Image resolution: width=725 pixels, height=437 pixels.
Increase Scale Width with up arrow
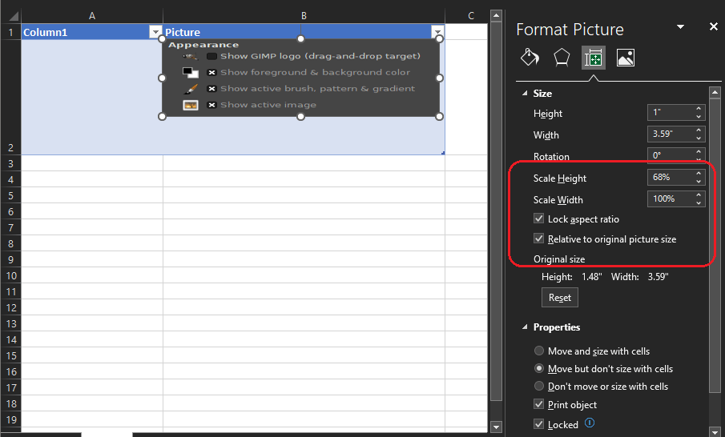tap(699, 195)
